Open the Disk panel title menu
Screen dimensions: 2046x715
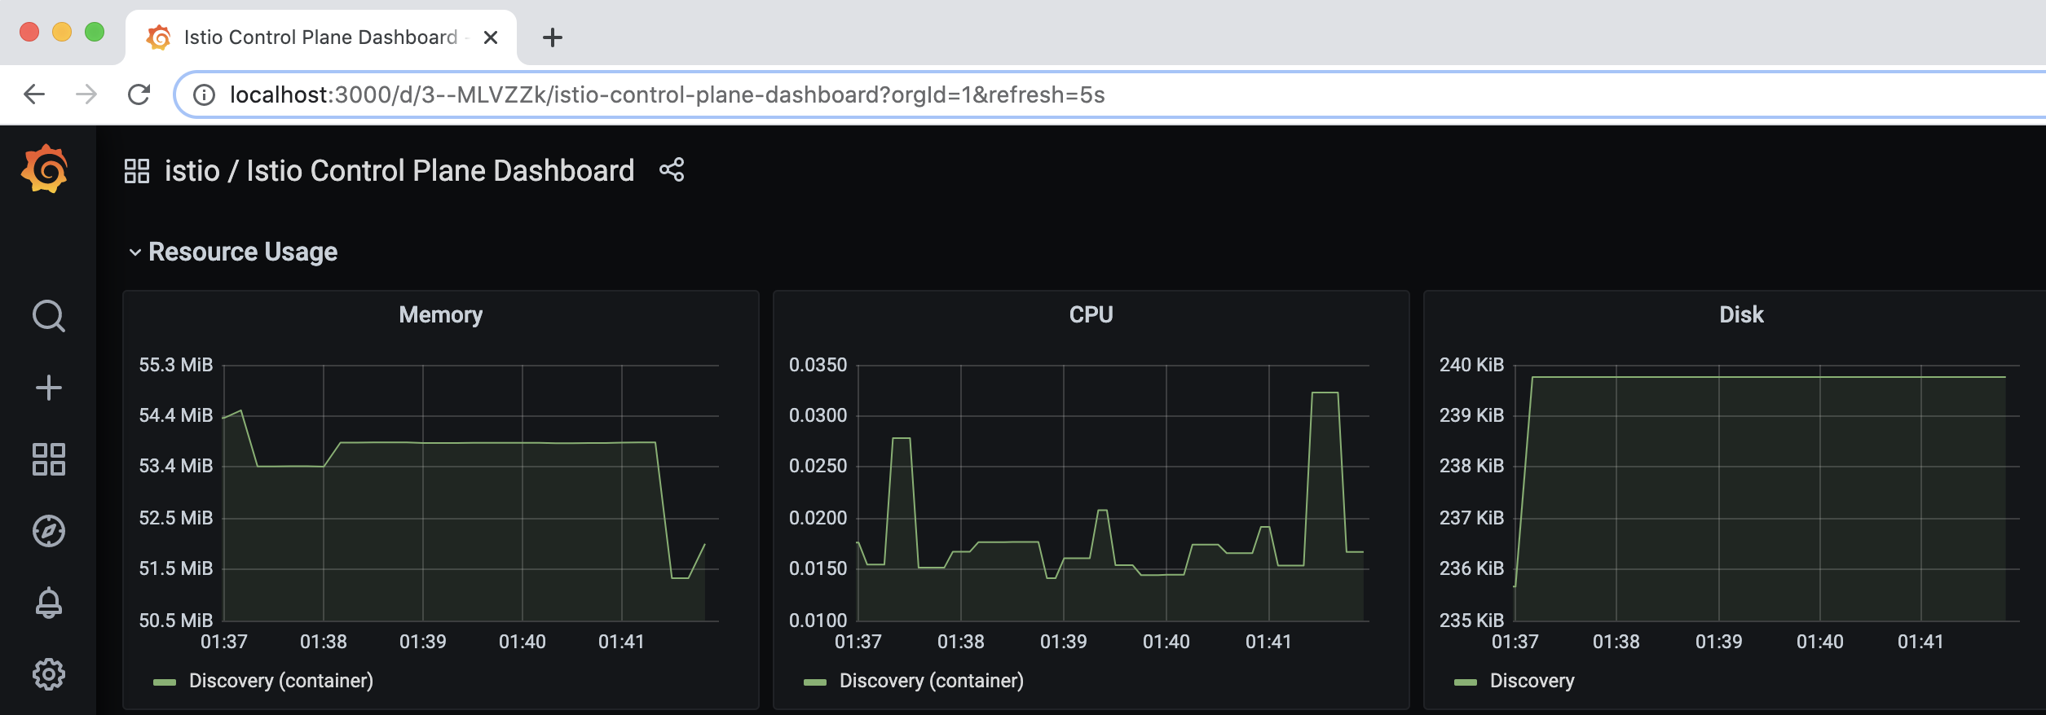coord(1741,315)
